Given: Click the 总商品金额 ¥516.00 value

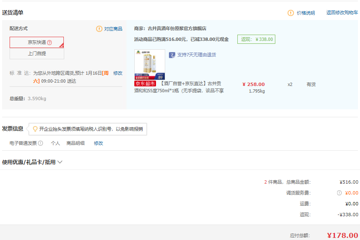Looking at the screenshot, I should [x=349, y=182].
